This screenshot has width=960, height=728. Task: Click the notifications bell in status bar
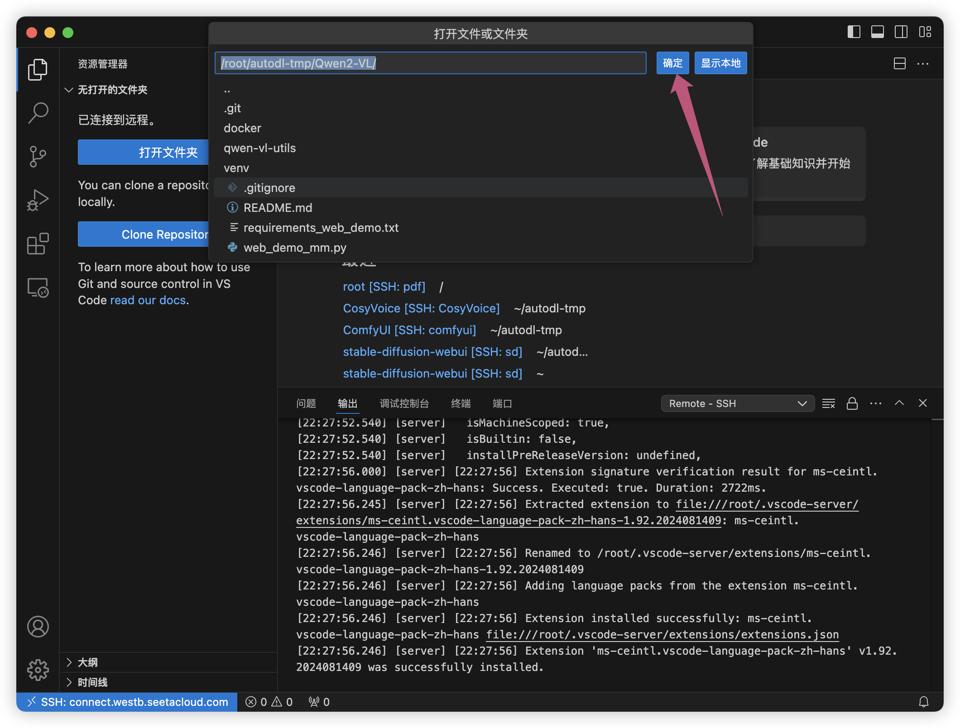point(923,702)
